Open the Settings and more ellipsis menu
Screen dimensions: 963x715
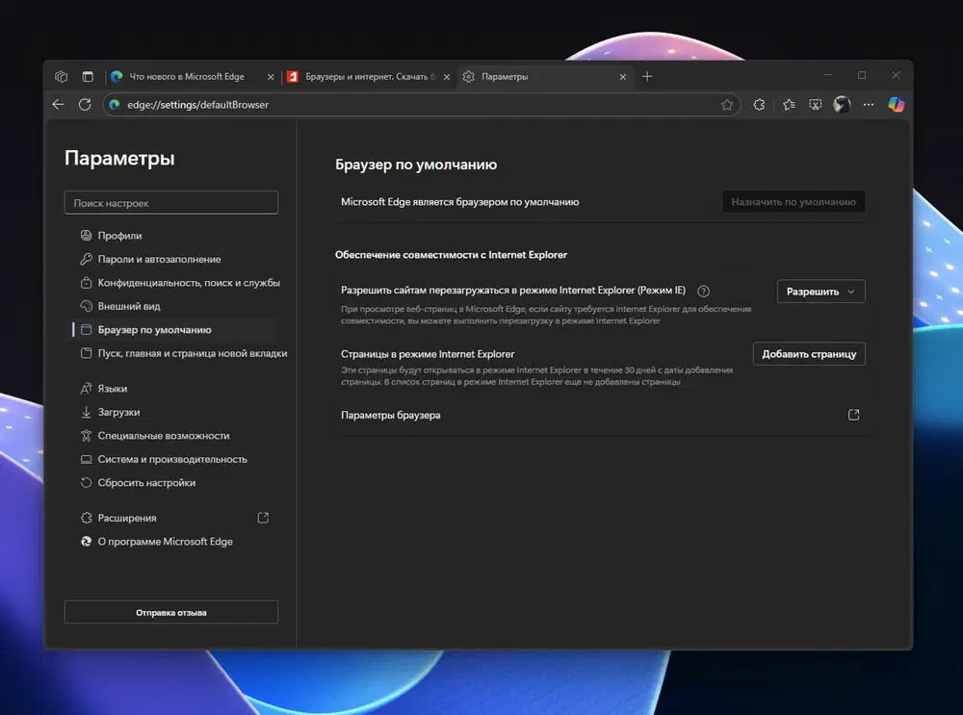coord(868,105)
